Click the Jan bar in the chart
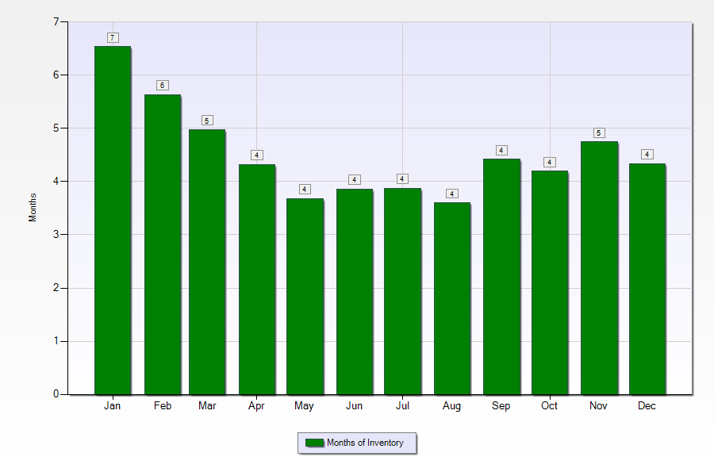Viewport: 714px width, 468px height. point(113,221)
